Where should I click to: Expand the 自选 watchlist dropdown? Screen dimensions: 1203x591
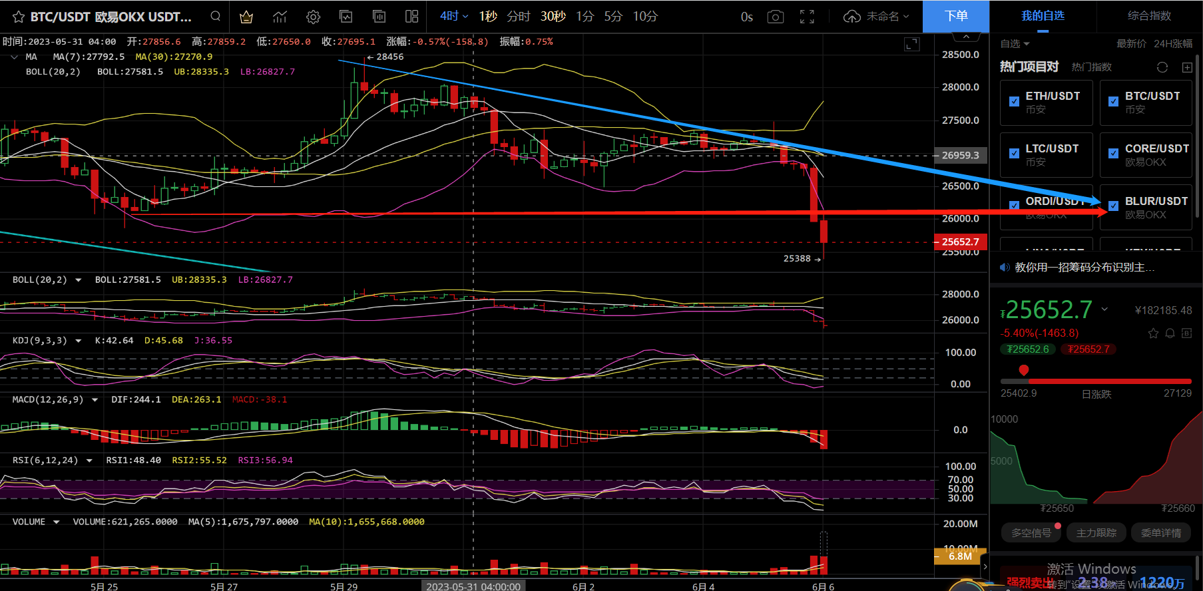[1015, 44]
